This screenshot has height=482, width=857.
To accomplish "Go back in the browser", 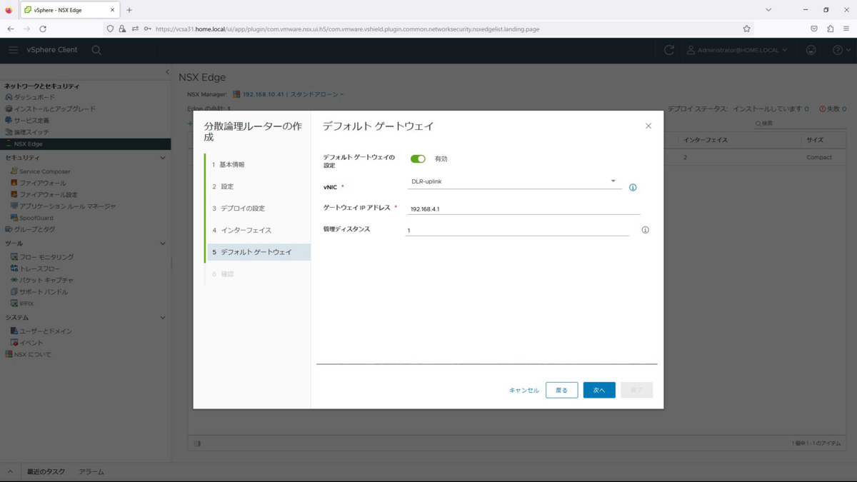I will 11,29.
